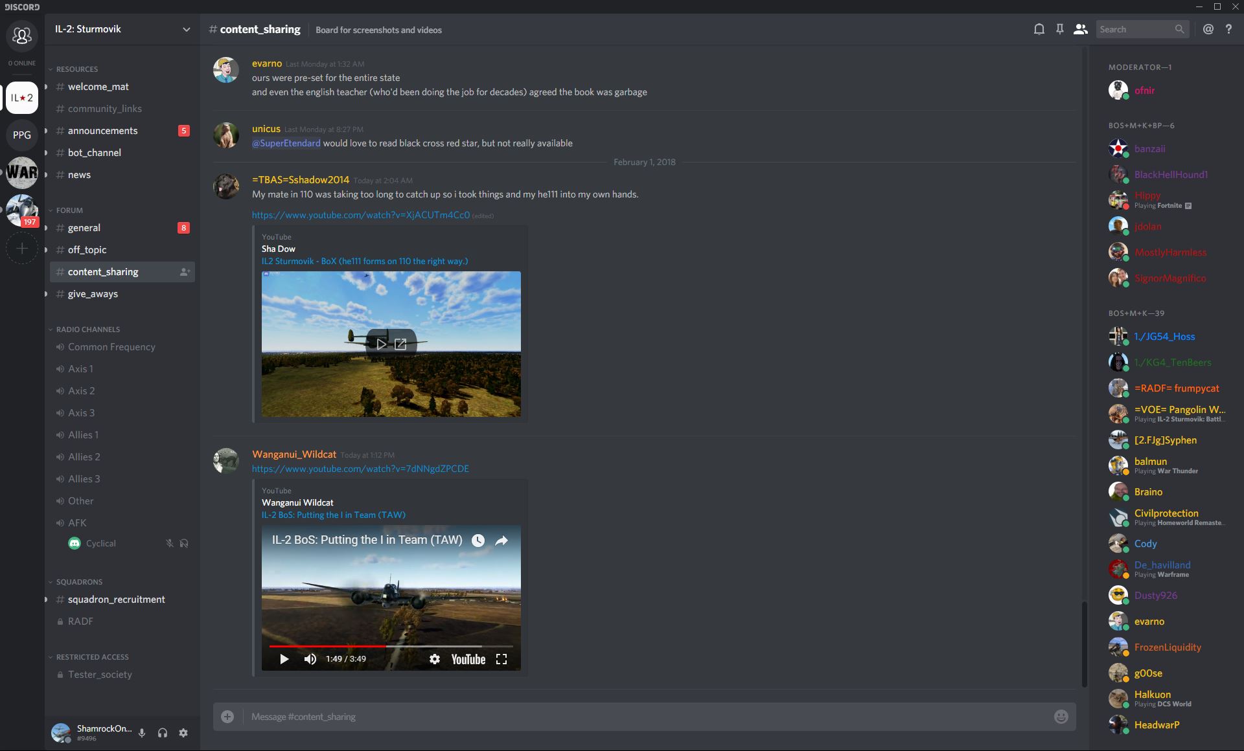Click the @SuperEtendard mention
Screen dimensions: 1244x751
click(286, 143)
